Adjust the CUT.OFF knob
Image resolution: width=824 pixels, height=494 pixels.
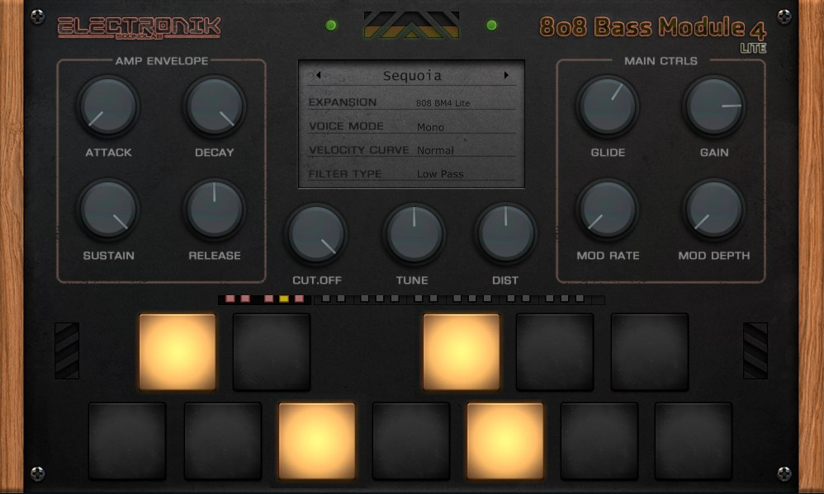[316, 234]
